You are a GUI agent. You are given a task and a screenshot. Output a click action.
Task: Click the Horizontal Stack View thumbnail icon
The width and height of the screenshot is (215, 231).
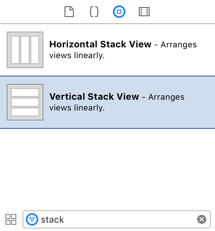[25, 50]
